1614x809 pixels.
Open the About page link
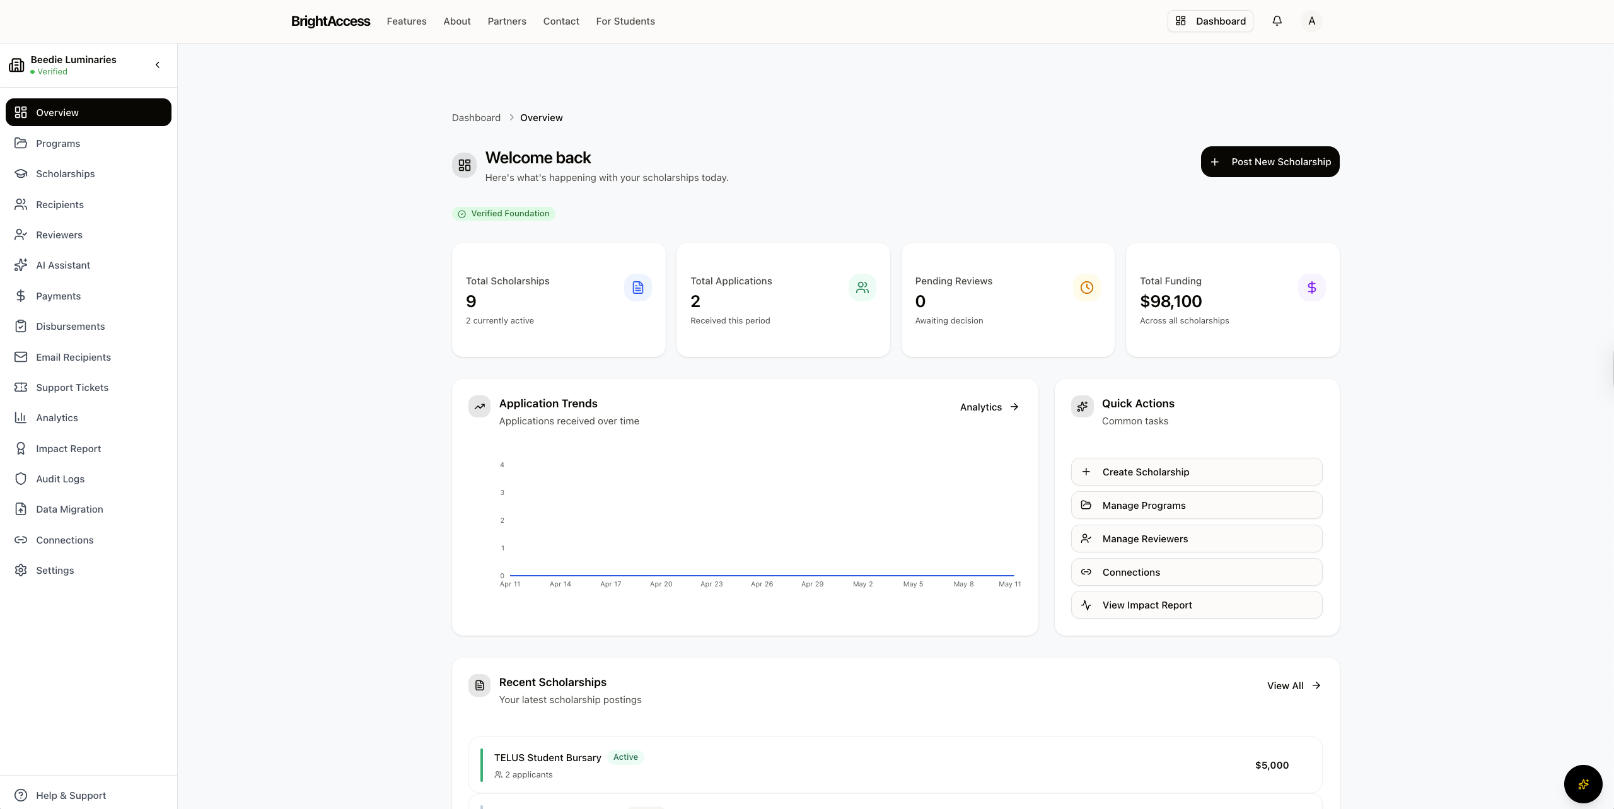click(x=457, y=21)
